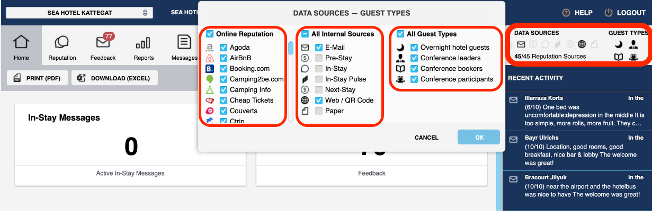Image resolution: width=652 pixels, height=211 pixels.
Task: Click the Agoda logo icon
Action: [210, 48]
